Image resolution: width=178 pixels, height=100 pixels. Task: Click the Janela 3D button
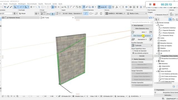102,7
